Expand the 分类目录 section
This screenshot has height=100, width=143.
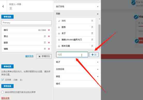point(77,69)
